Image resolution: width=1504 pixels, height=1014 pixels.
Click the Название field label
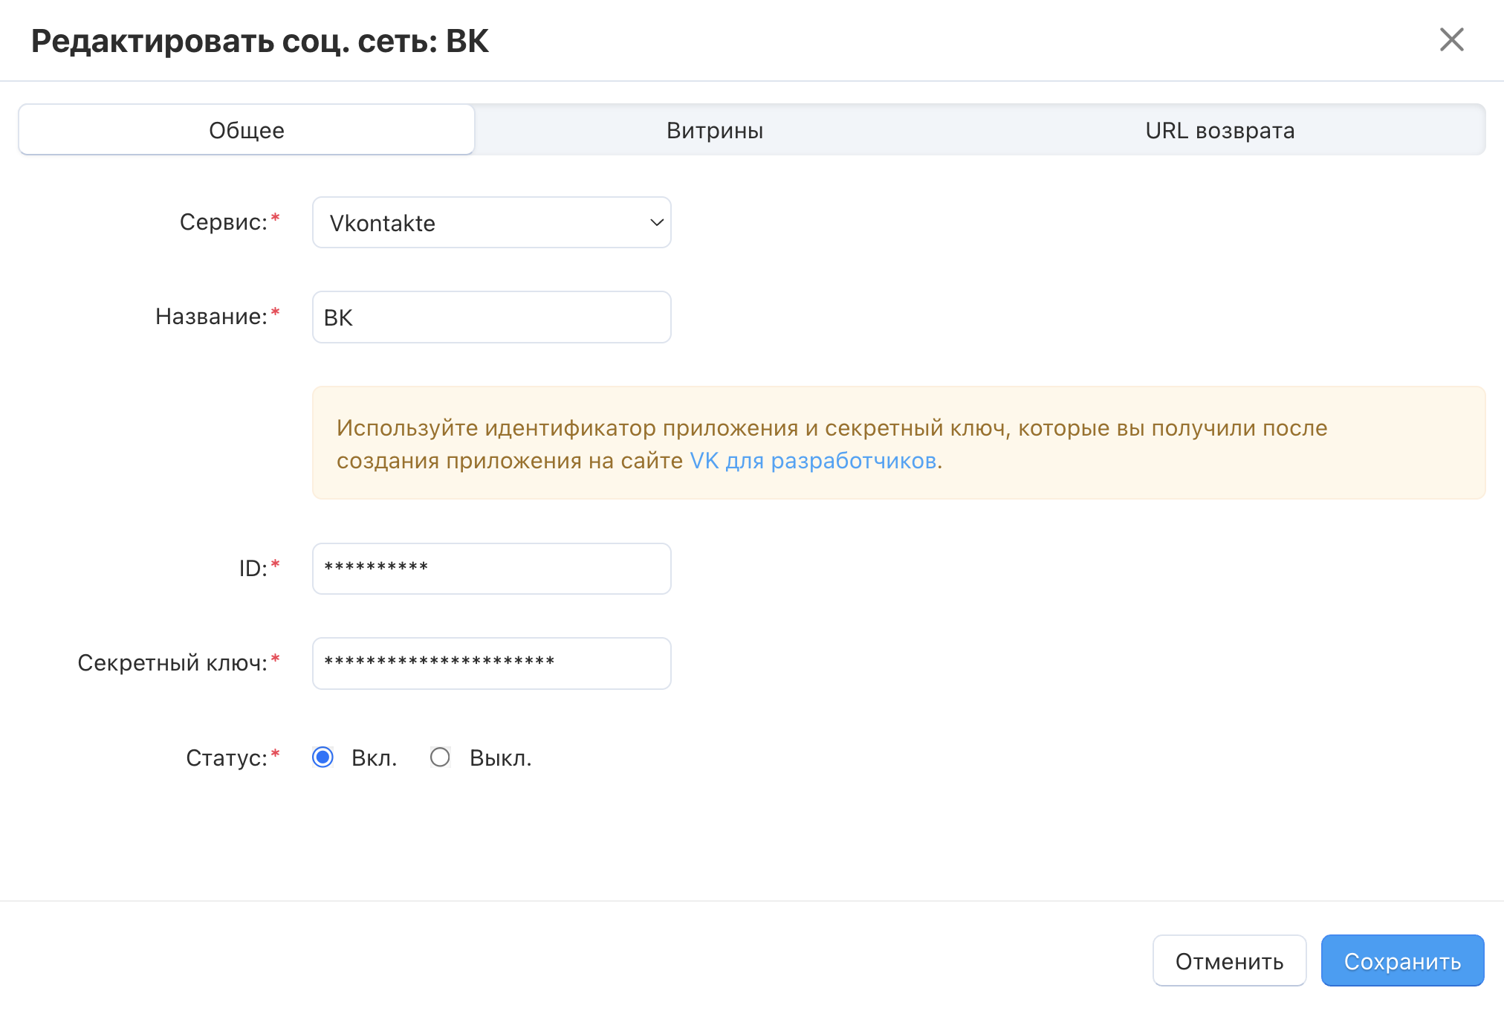tap(211, 317)
